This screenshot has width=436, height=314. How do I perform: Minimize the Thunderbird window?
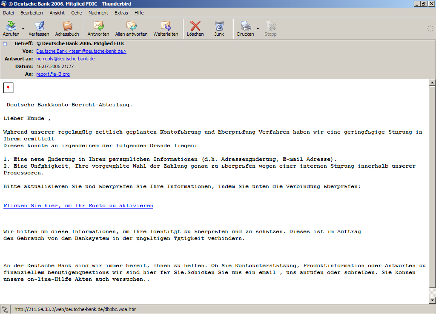417,3
